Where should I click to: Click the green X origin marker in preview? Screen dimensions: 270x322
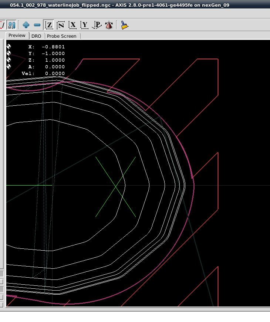click(x=116, y=187)
